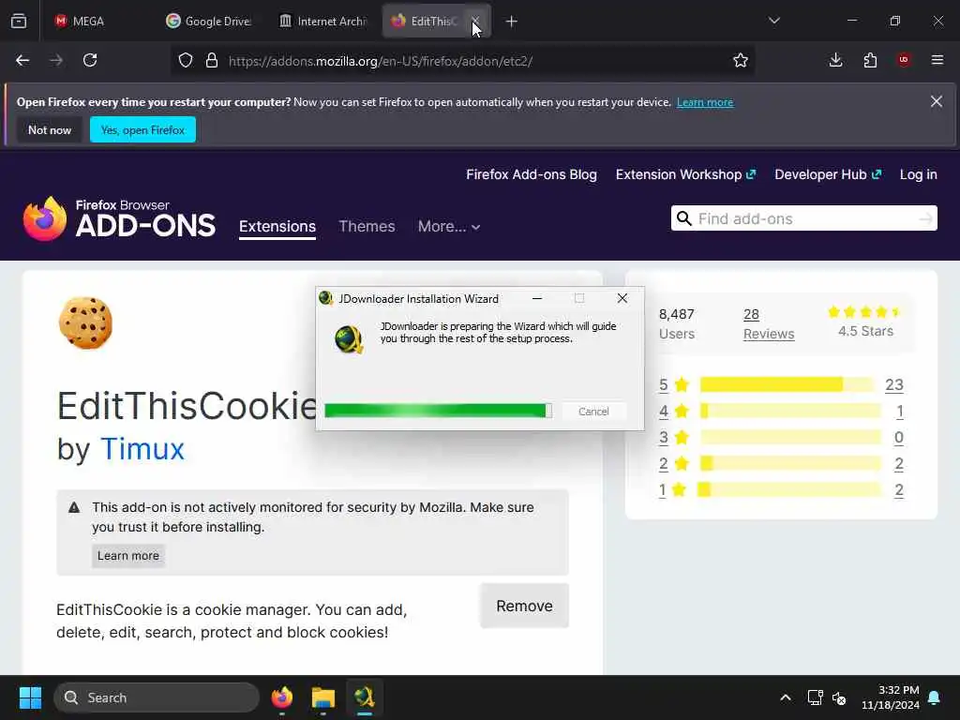Screen dimensions: 960x720
Task: Open Firefox Add-ons Blog link
Action: (532, 174)
